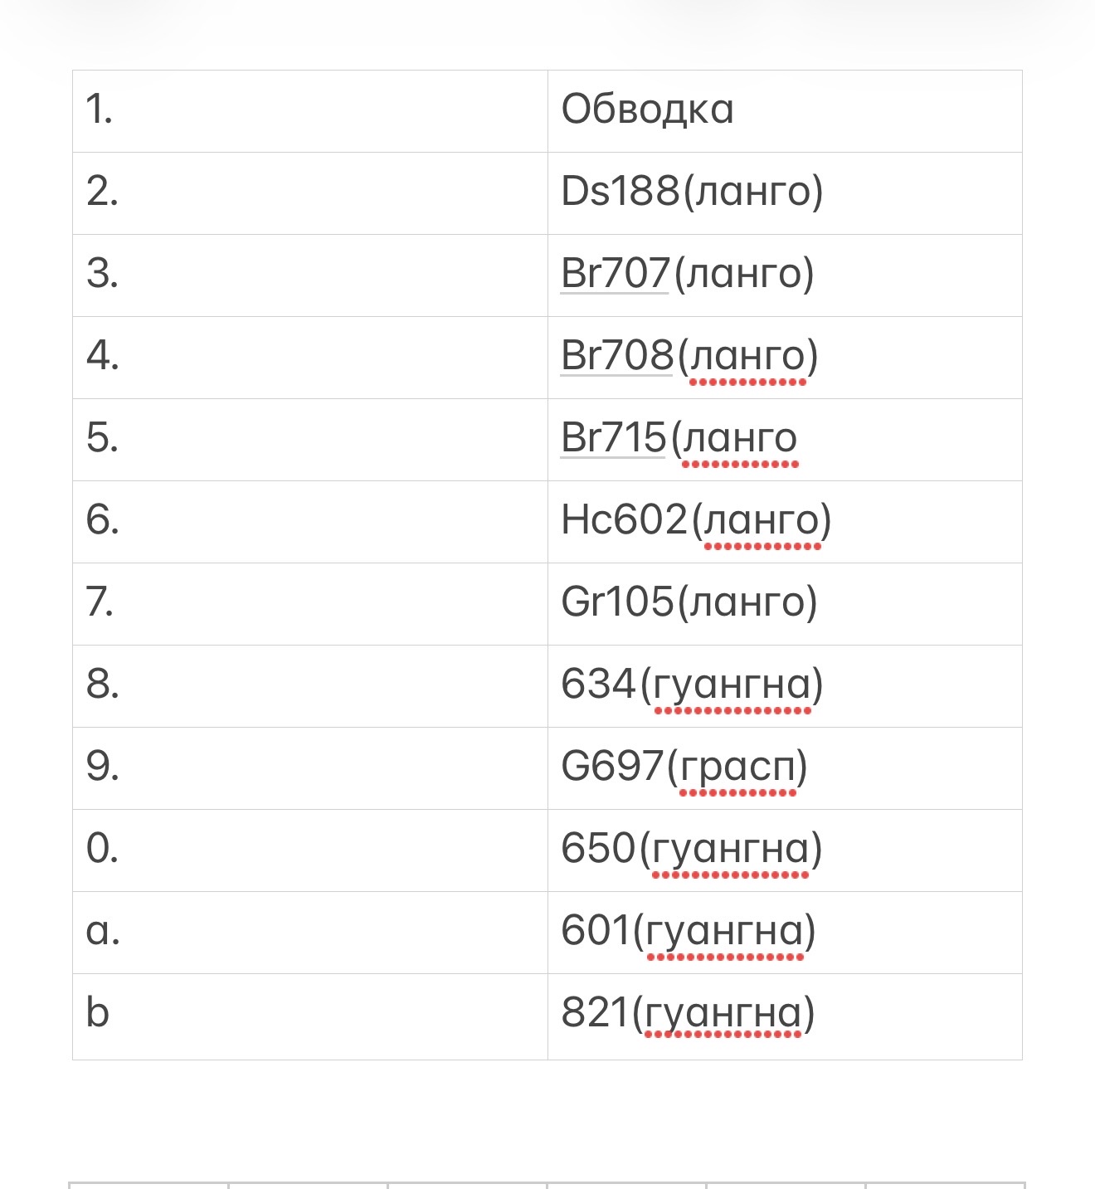This screenshot has height=1189, width=1095.
Task: Click the Обводка cell text
Action: click(647, 110)
